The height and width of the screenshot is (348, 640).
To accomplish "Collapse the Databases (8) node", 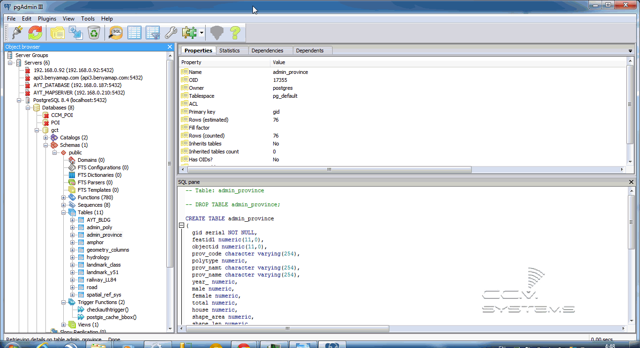I will click(x=28, y=108).
